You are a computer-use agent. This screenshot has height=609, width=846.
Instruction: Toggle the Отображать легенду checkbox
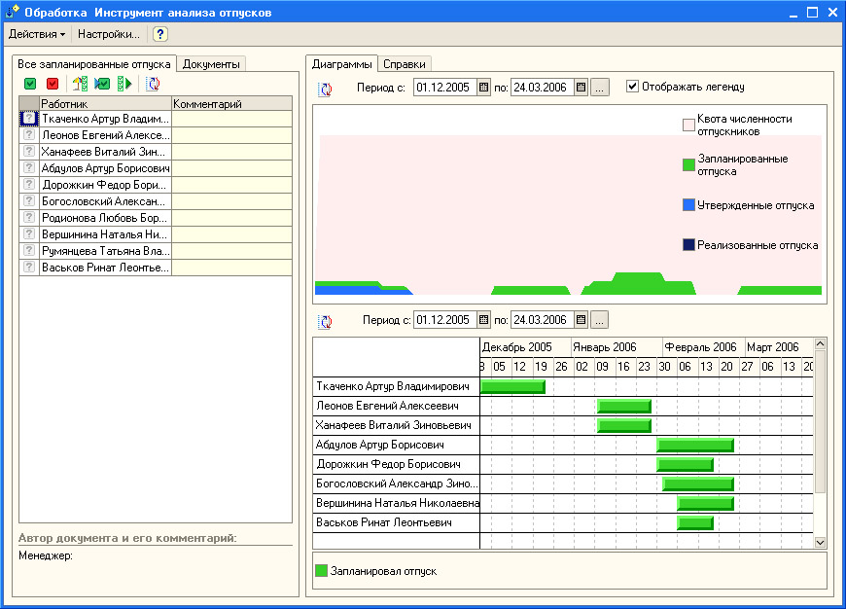(632, 87)
